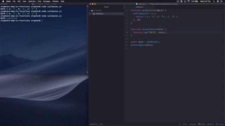Screen dimensions: 225x126
Task: Open the Atom application menu
Action: pyautogui.click(x=8, y=1)
